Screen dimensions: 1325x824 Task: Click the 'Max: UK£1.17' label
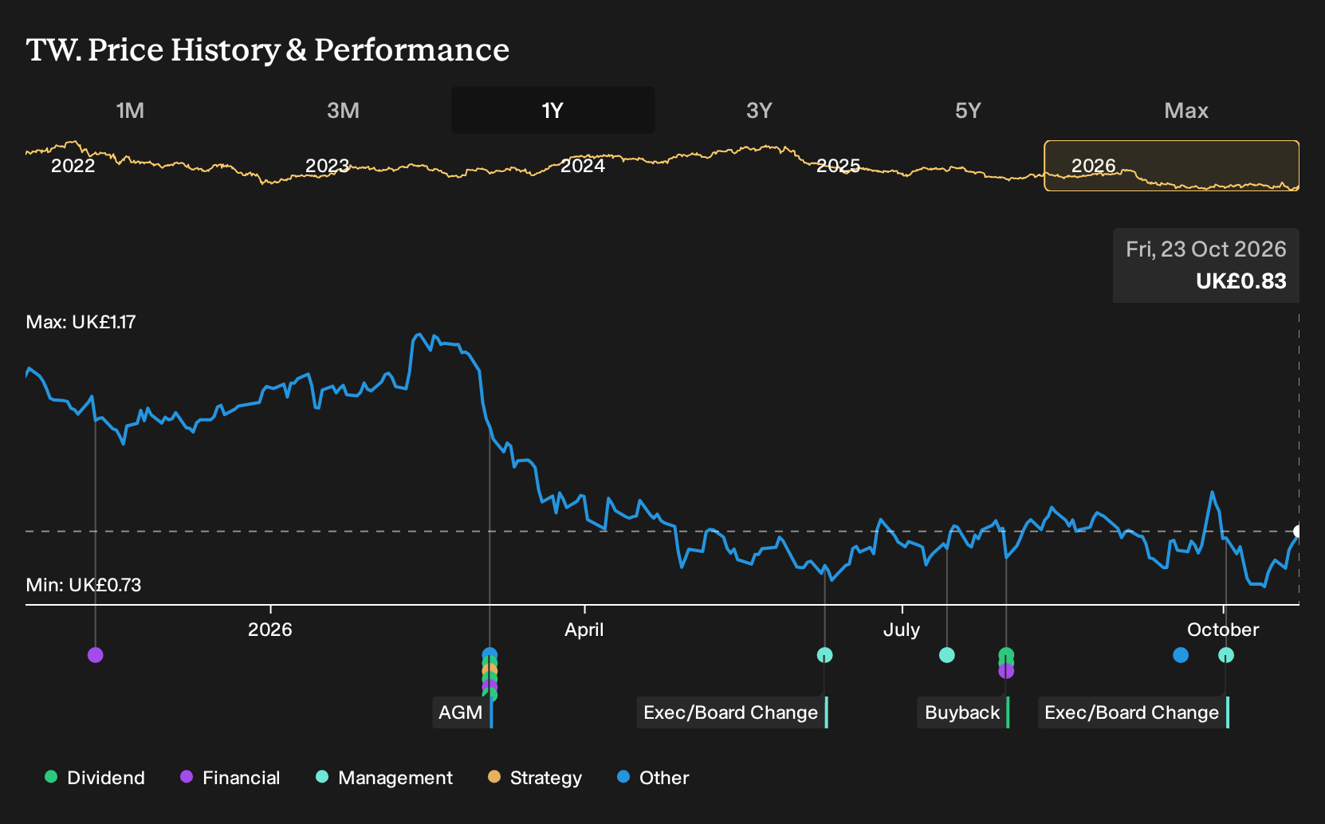tap(81, 322)
